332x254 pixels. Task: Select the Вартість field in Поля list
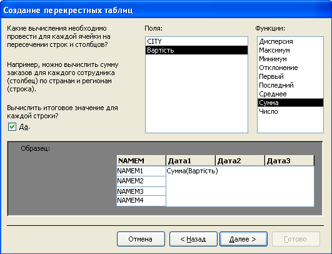196,50
